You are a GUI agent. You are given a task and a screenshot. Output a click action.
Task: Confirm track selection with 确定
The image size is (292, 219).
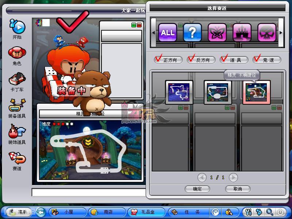197,189
